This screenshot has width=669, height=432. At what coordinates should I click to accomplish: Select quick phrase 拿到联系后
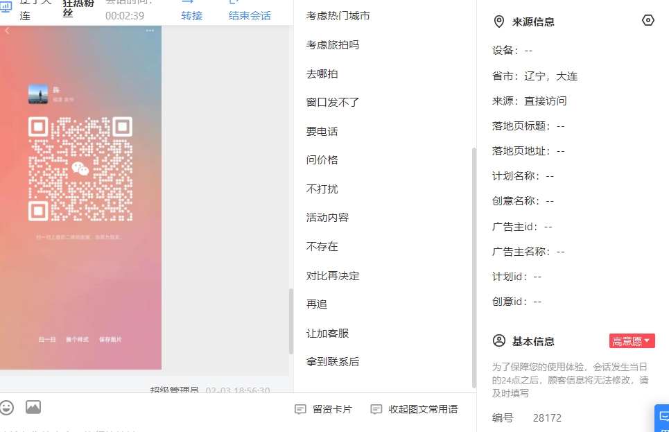tap(332, 362)
